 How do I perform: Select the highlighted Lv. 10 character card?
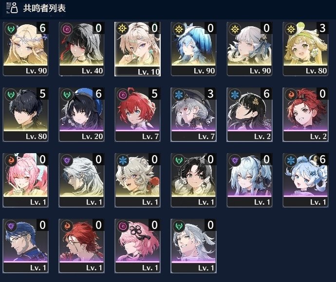coord(138,49)
